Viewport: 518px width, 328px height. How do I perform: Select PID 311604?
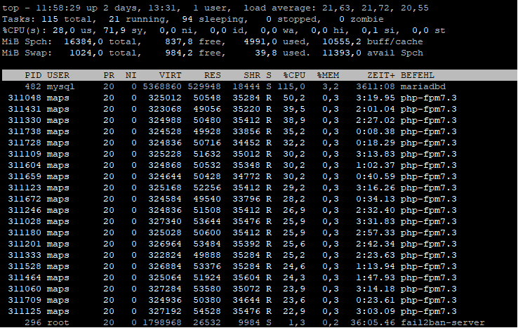coord(25,165)
